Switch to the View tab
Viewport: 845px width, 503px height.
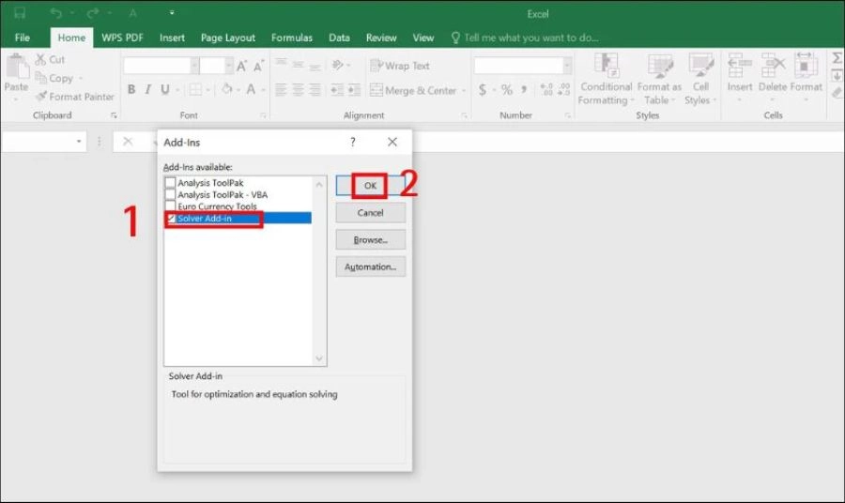point(423,38)
